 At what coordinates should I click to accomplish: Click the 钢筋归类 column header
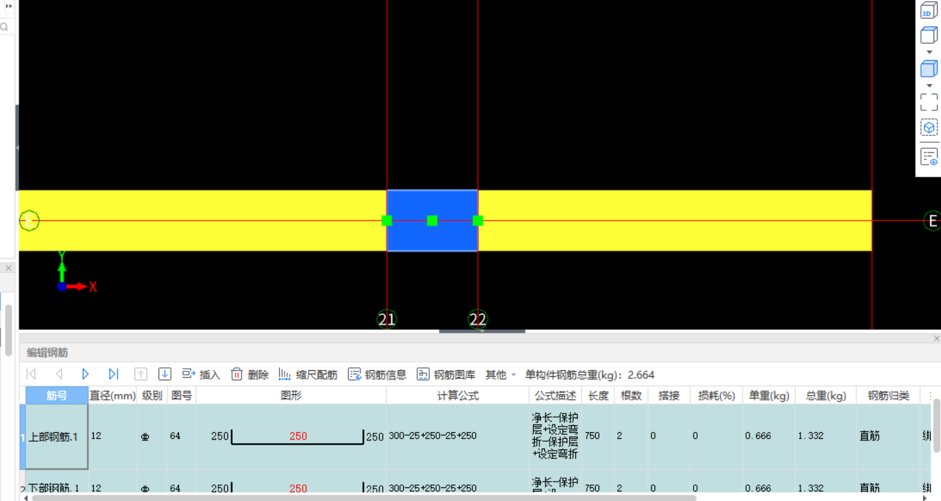(x=888, y=396)
